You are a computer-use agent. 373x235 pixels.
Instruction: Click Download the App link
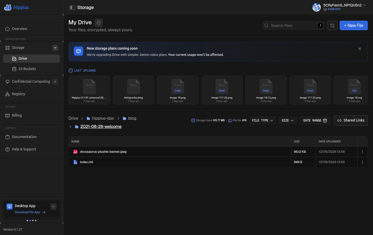(30, 212)
